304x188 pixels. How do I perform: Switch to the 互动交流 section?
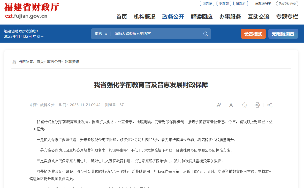coord(258,17)
